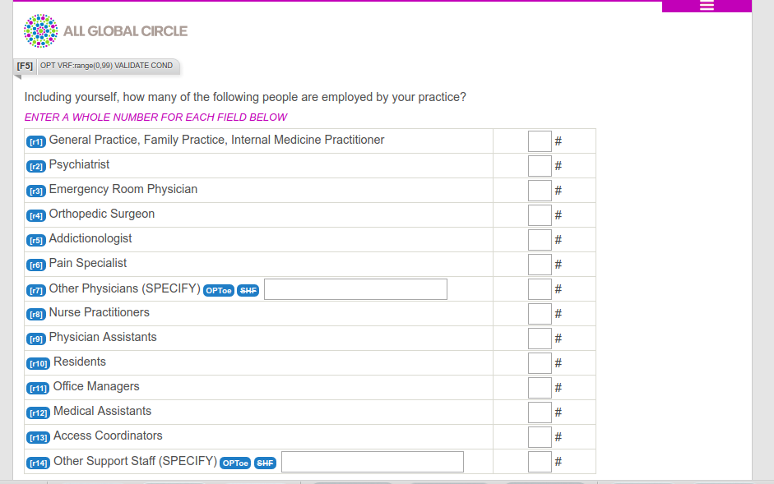This screenshot has width=774, height=484.
Task: Click the r1 row tag badge
Action: pos(36,141)
